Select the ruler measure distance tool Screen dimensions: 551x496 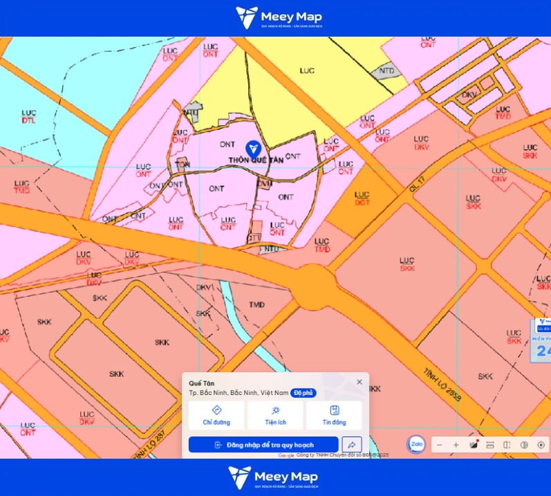point(490,445)
